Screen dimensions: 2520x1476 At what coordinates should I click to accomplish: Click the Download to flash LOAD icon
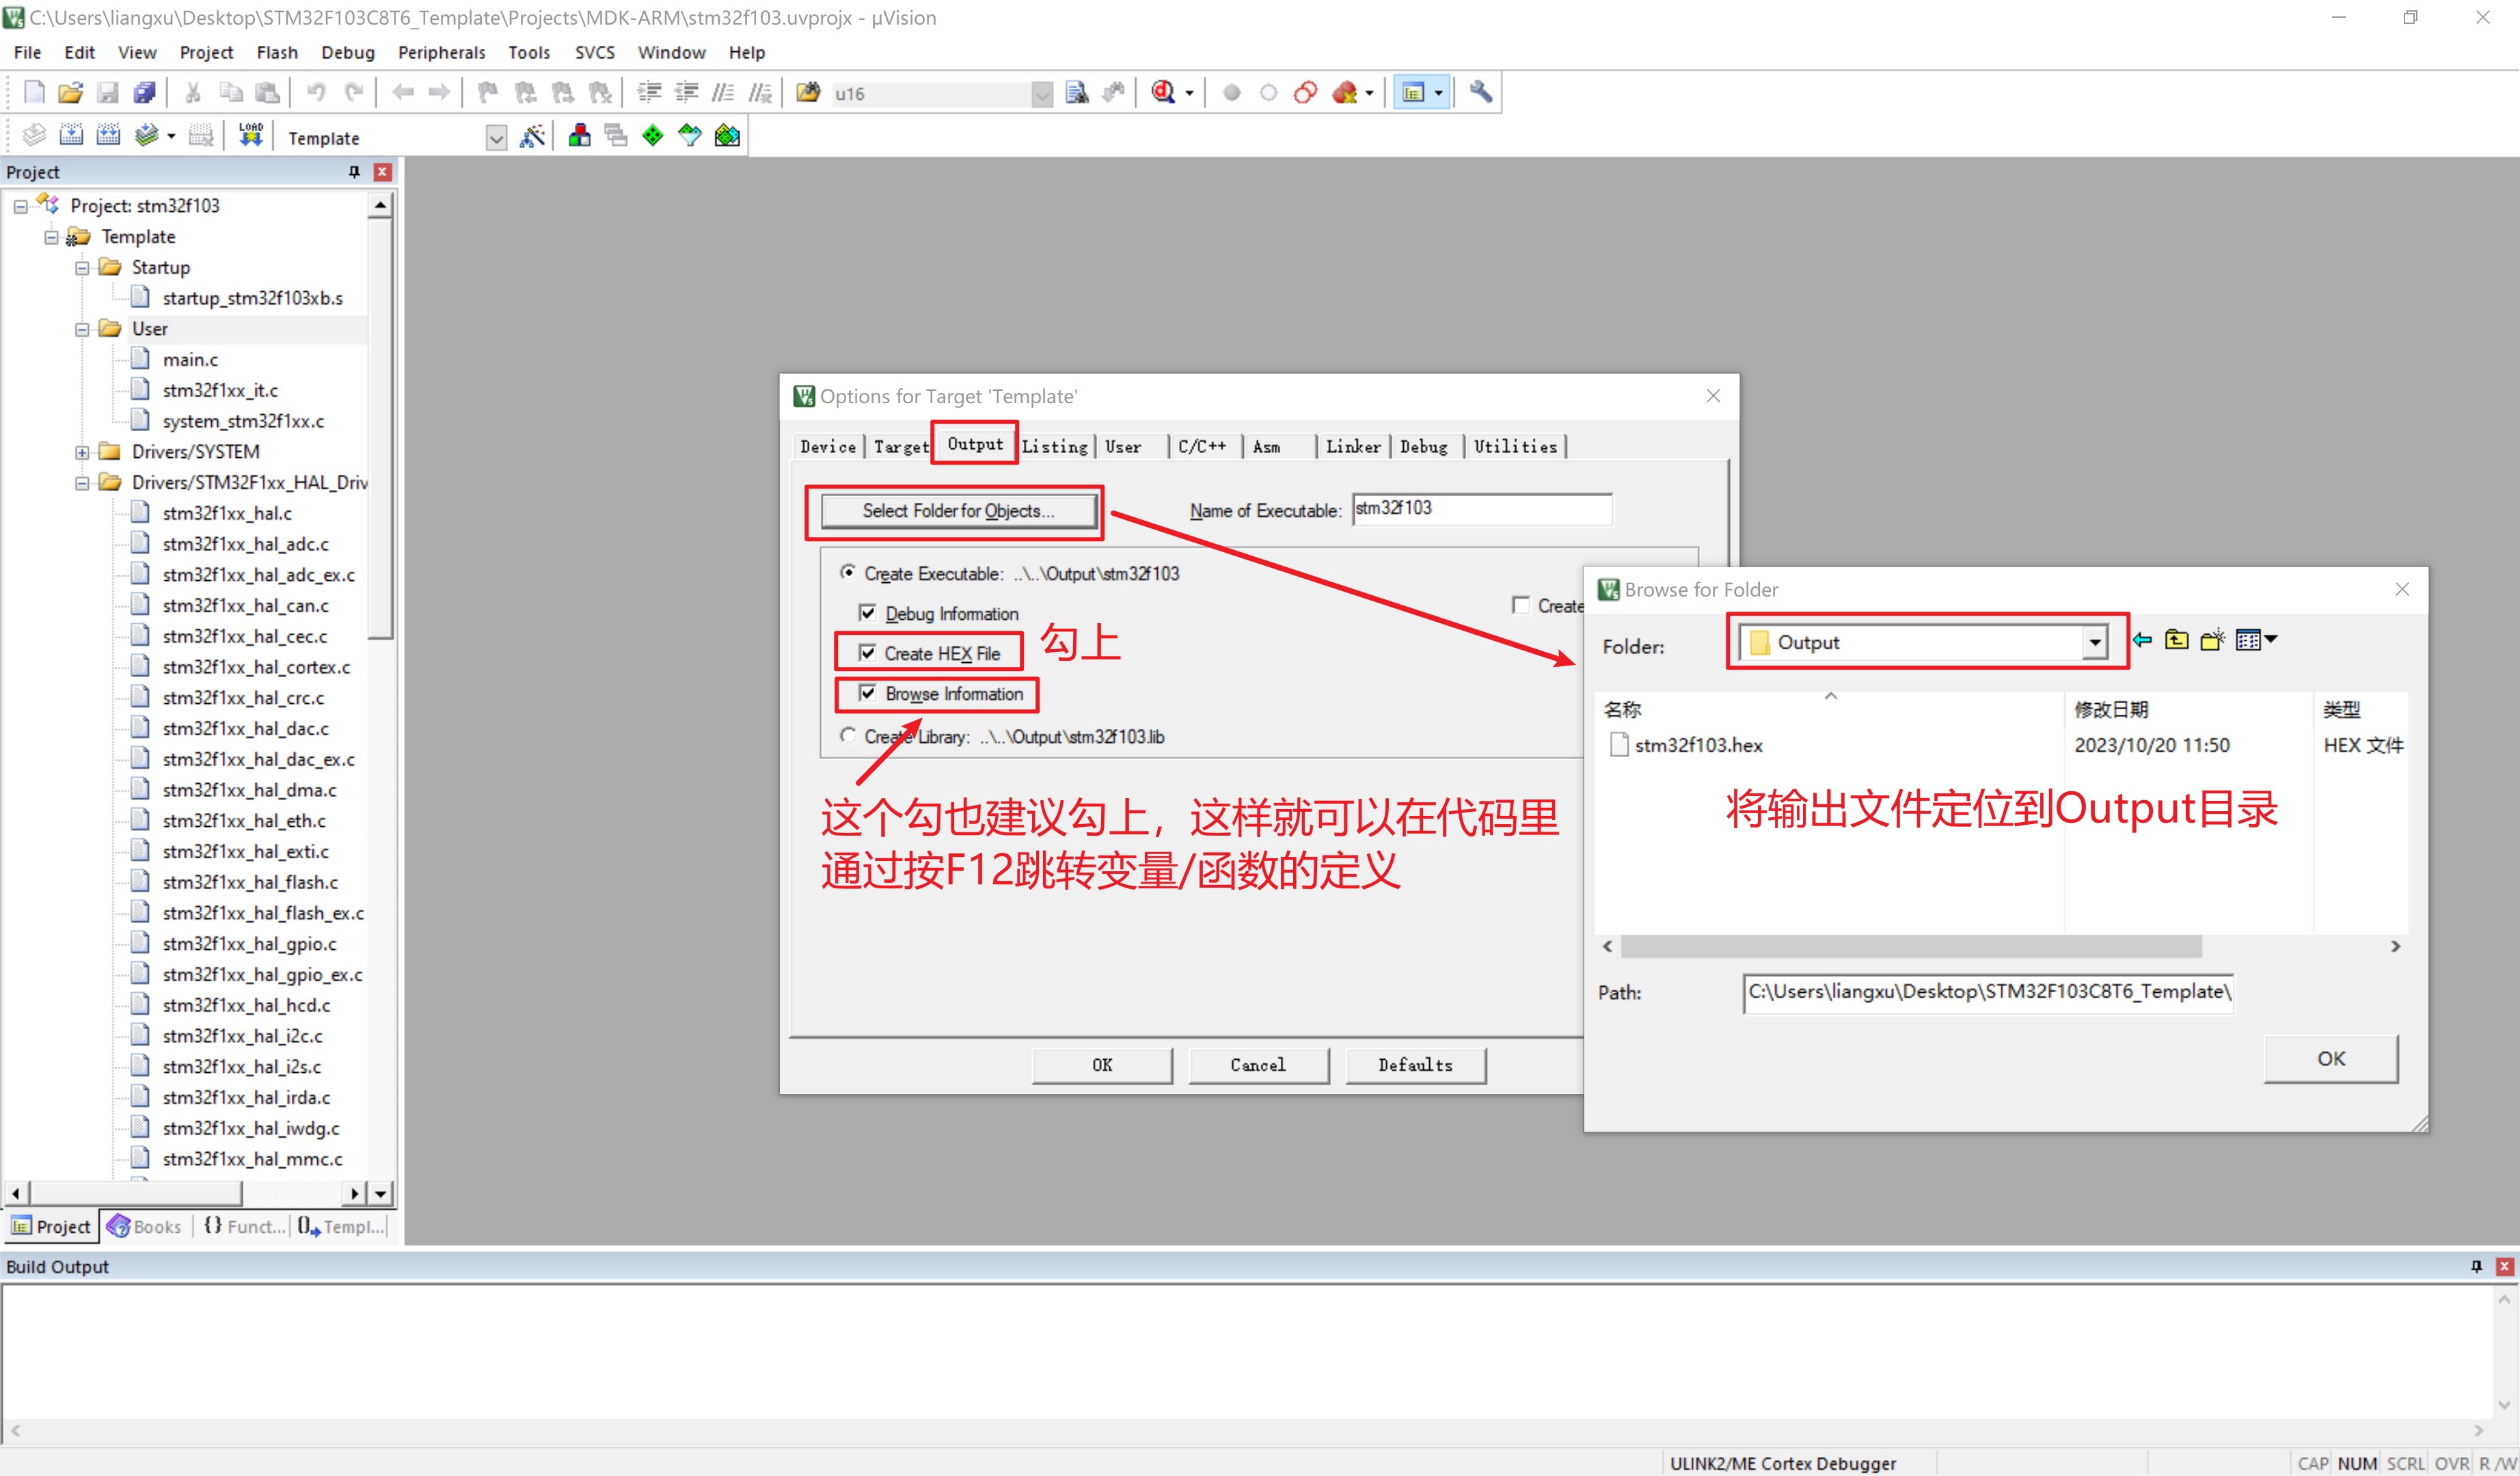click(250, 135)
